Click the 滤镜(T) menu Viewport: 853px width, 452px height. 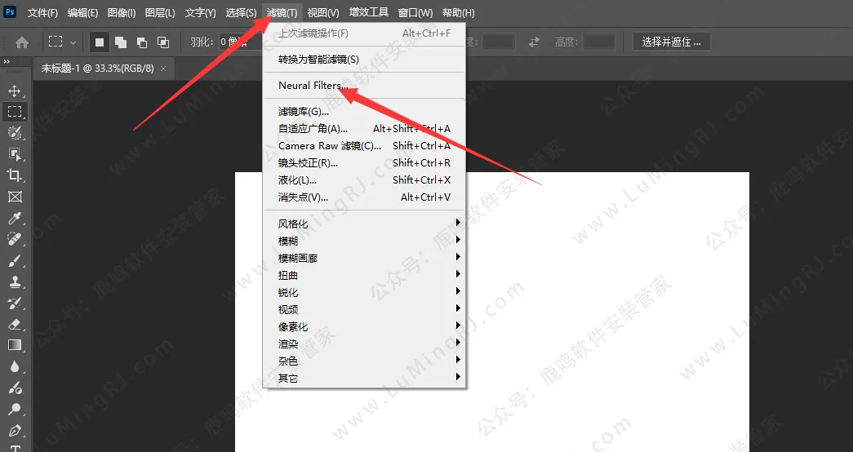[282, 12]
